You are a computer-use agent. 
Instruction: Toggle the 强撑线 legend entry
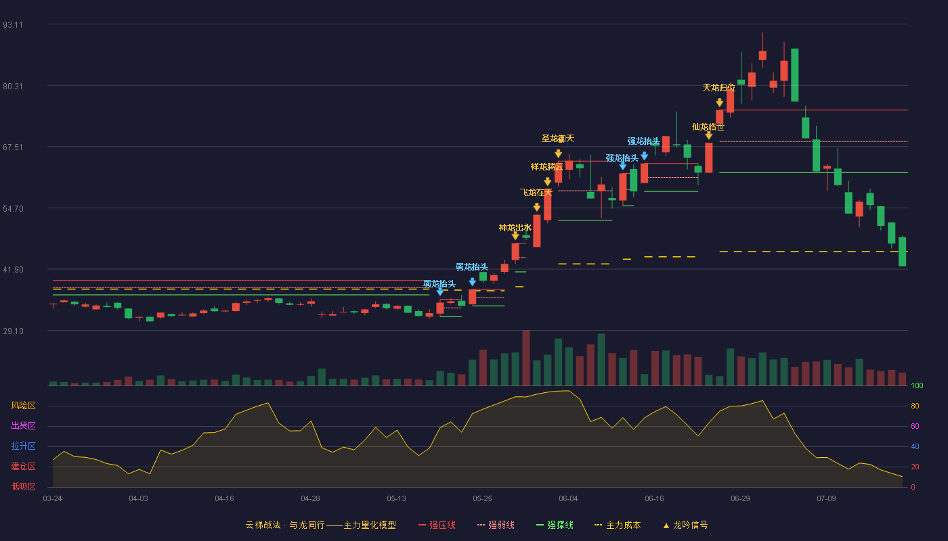coord(555,525)
